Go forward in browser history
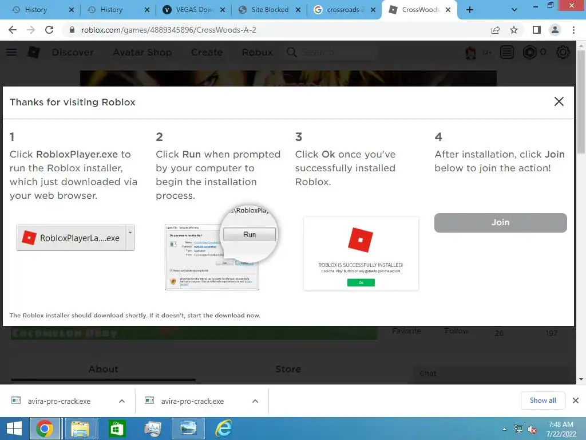Image resolution: width=586 pixels, height=440 pixels. click(31, 30)
